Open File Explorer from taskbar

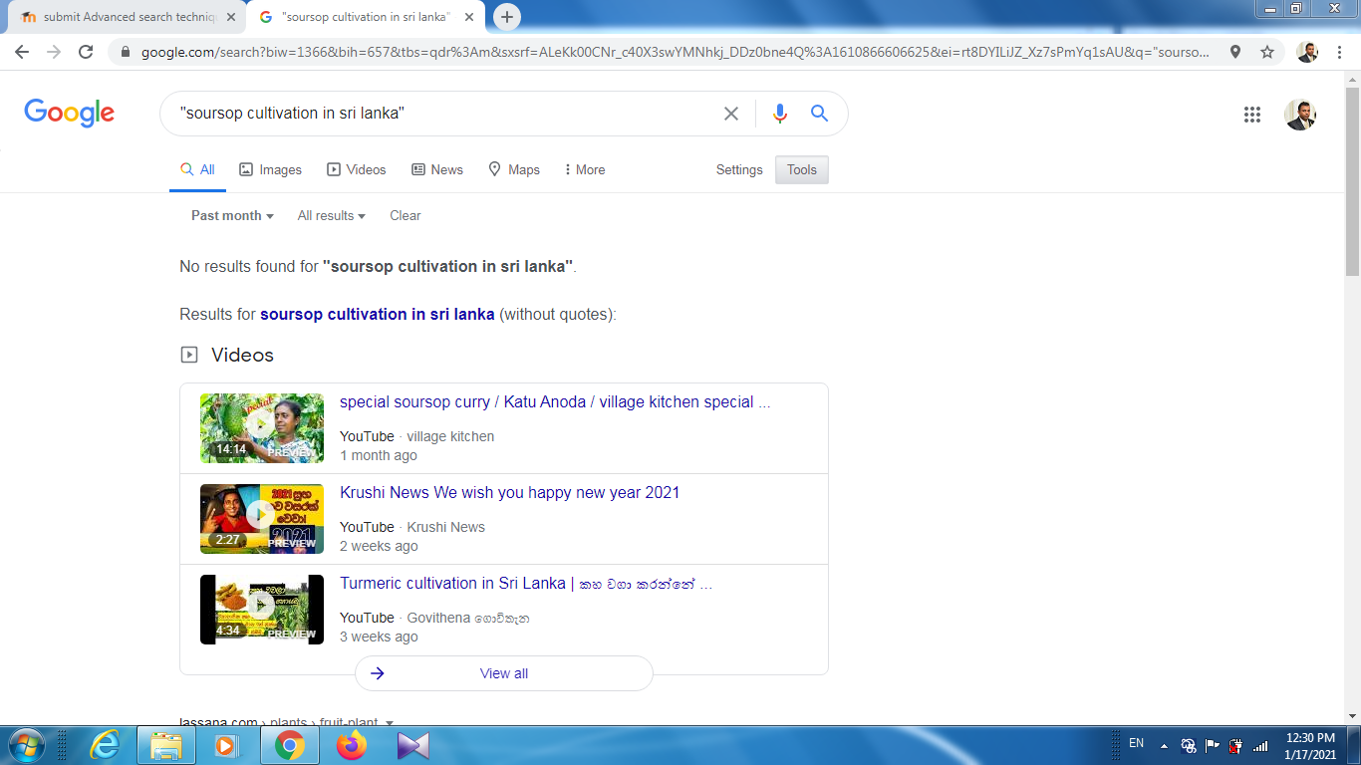coord(165,745)
